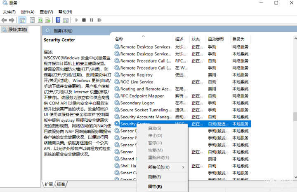Select 服务(本地) in the left tree
The width and height of the screenshot is (297, 192).
(x=17, y=30)
